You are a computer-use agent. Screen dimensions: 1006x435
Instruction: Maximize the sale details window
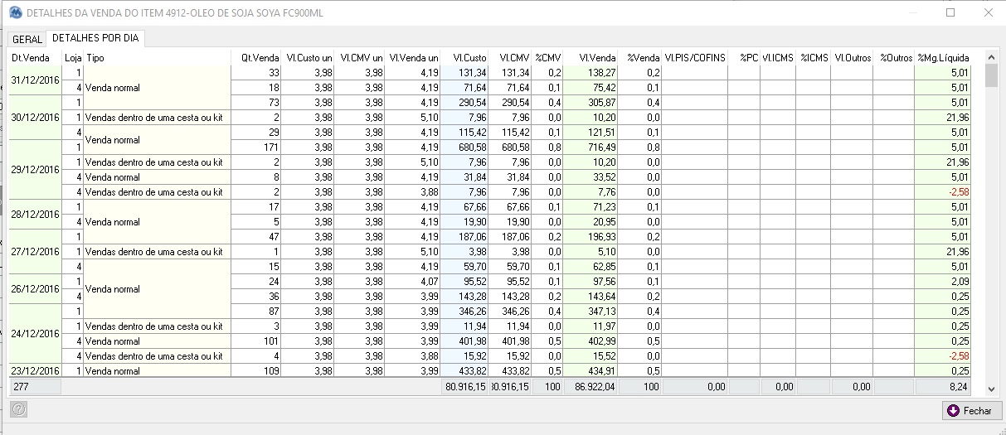click(x=950, y=12)
